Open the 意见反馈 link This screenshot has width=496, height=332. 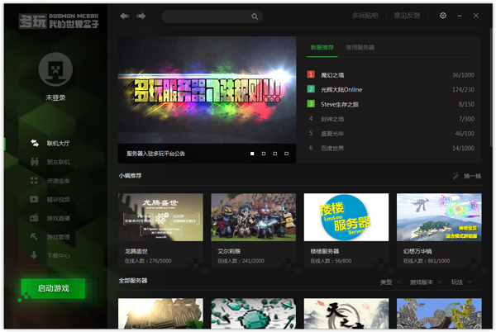coord(407,16)
